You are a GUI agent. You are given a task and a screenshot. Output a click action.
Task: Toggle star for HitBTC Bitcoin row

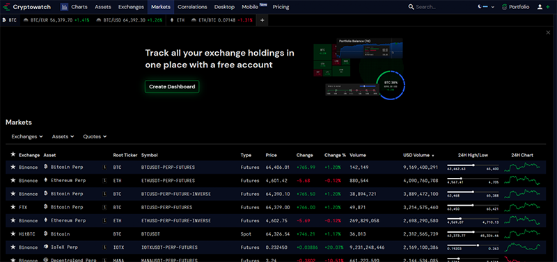(13, 234)
